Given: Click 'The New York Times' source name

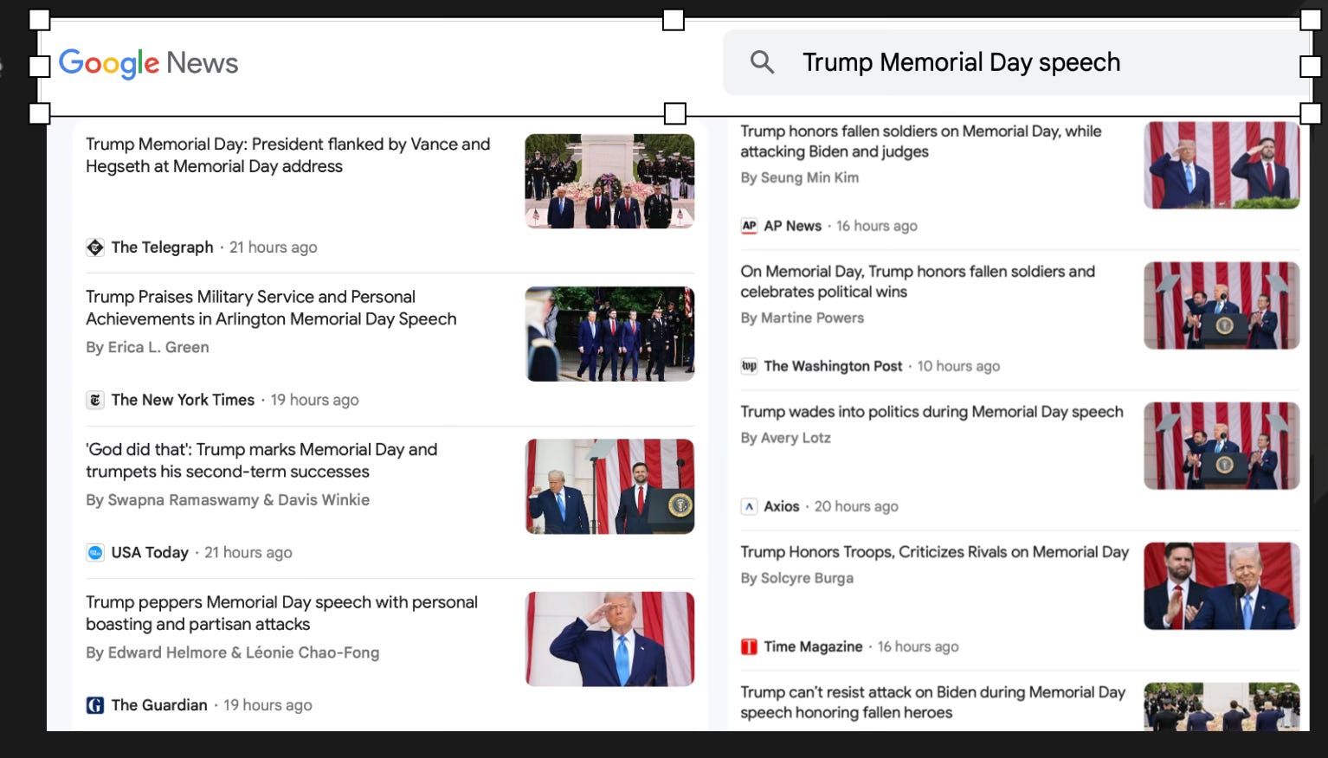Looking at the screenshot, I should click(183, 400).
